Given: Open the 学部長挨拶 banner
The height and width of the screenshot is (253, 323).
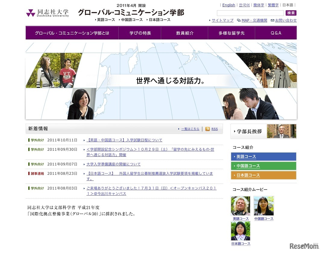Looking at the screenshot, I should click(263, 131).
